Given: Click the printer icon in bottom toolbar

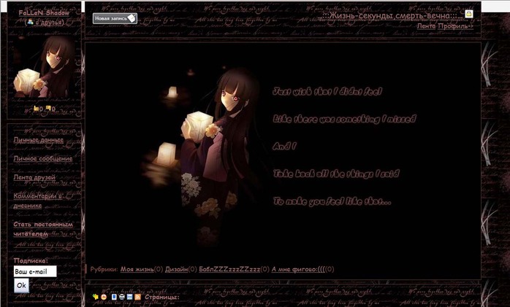Looking at the screenshot, I should click(x=122, y=297).
